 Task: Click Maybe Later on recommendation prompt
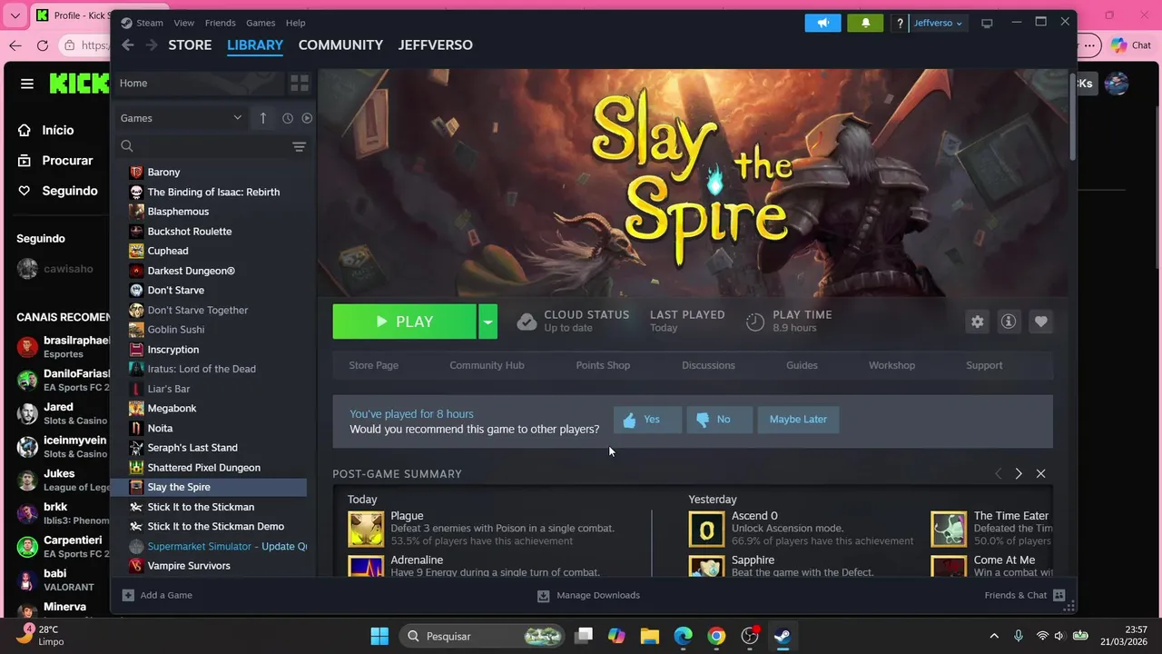coord(798,420)
